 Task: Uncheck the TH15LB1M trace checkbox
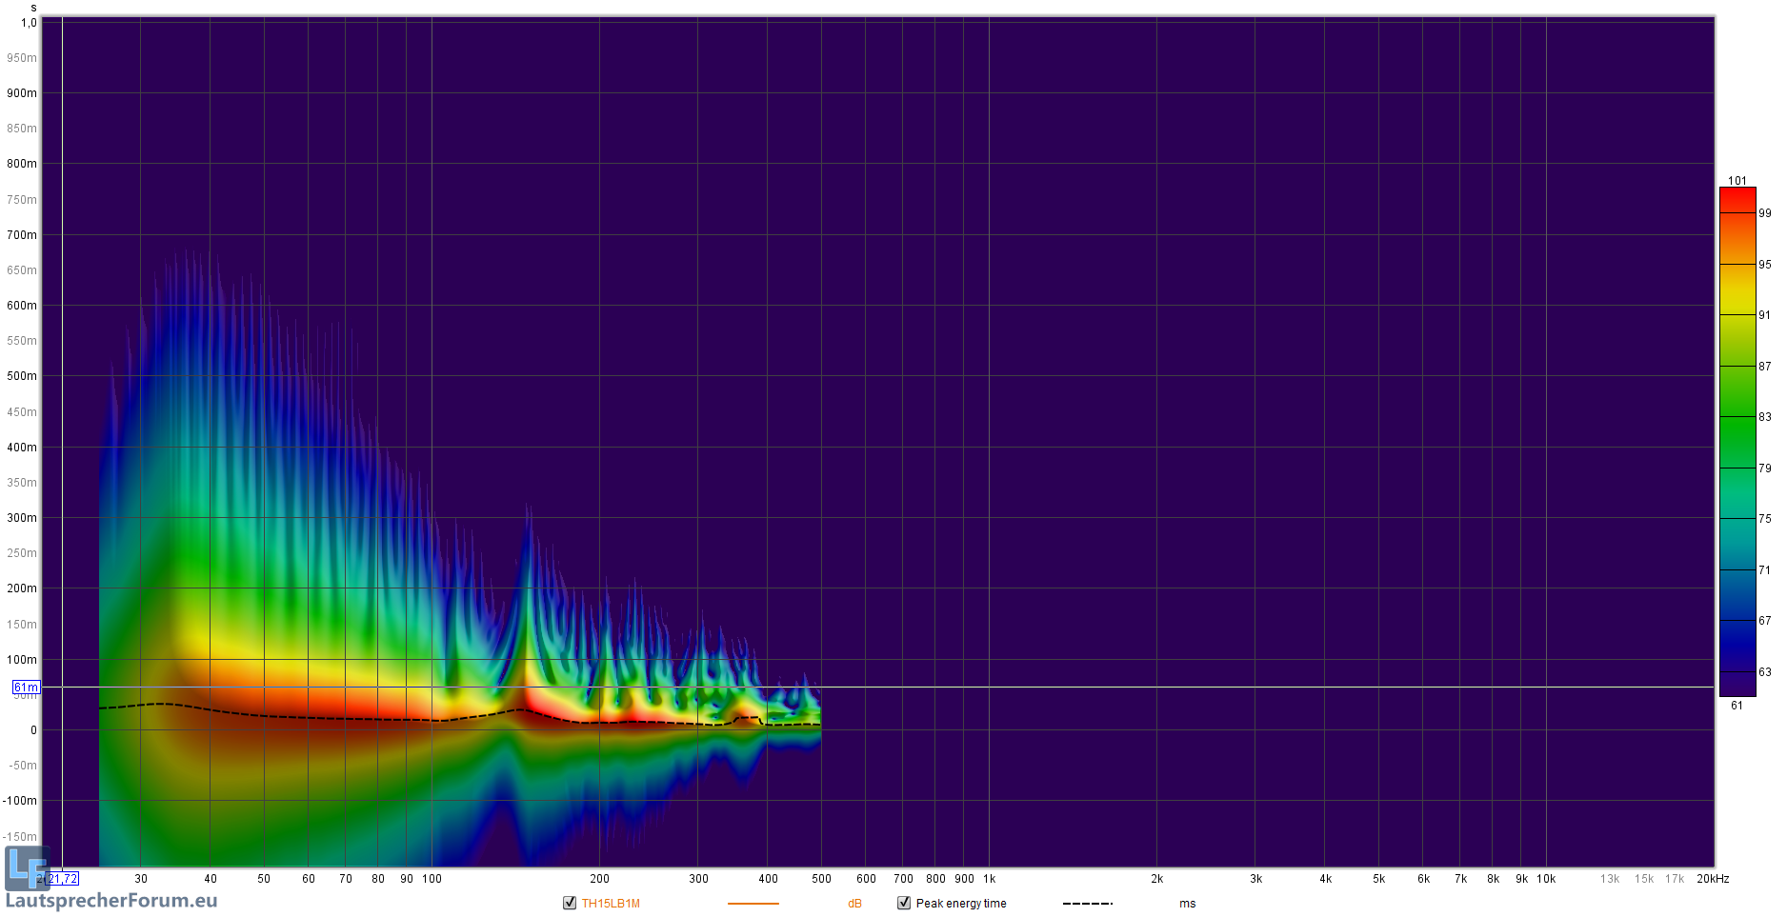click(570, 903)
